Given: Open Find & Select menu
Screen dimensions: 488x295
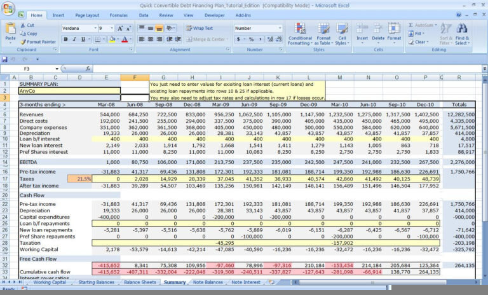Looking at the screenshot, I should click(462, 34).
